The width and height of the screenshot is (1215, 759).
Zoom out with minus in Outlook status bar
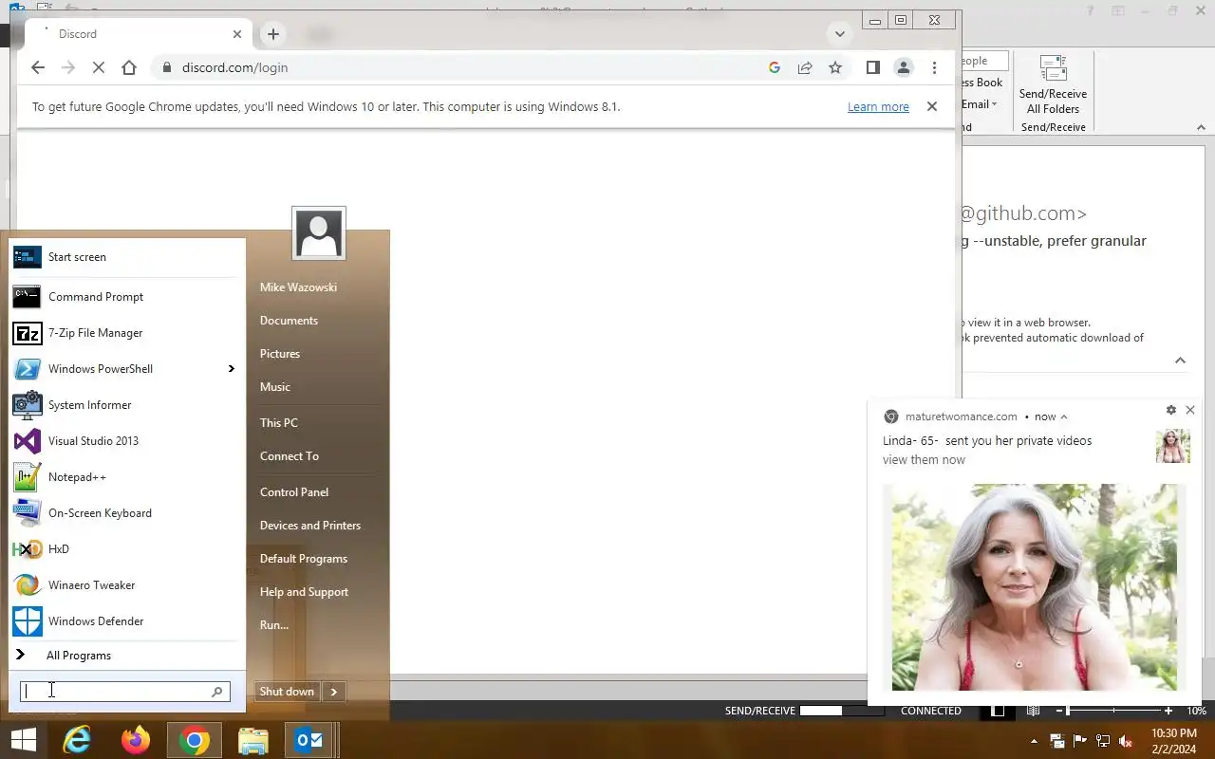point(1060,711)
